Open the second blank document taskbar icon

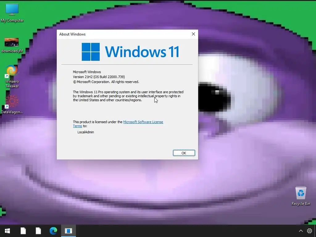38,231
